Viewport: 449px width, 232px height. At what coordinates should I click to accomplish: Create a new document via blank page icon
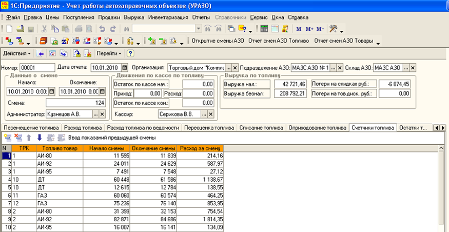pos(9,29)
